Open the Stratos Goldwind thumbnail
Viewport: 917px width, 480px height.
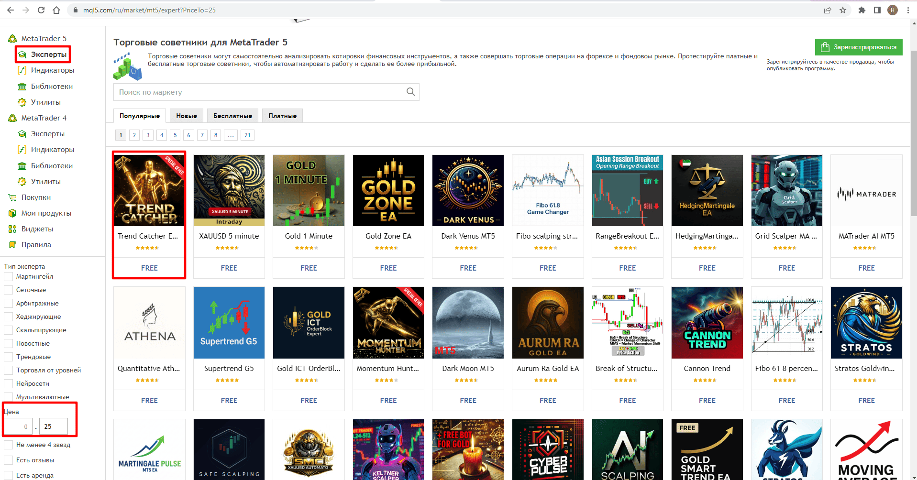point(866,323)
